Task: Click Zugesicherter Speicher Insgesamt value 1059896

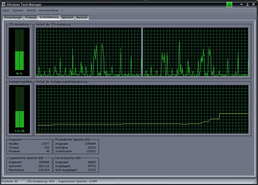Action: tap(44, 162)
